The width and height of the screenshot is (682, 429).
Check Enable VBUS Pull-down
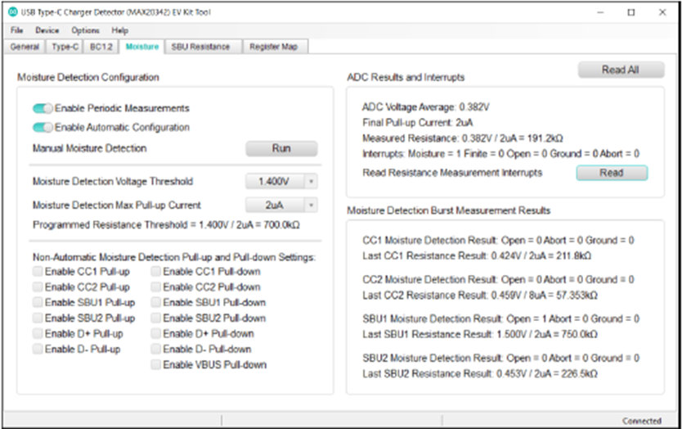coord(155,364)
